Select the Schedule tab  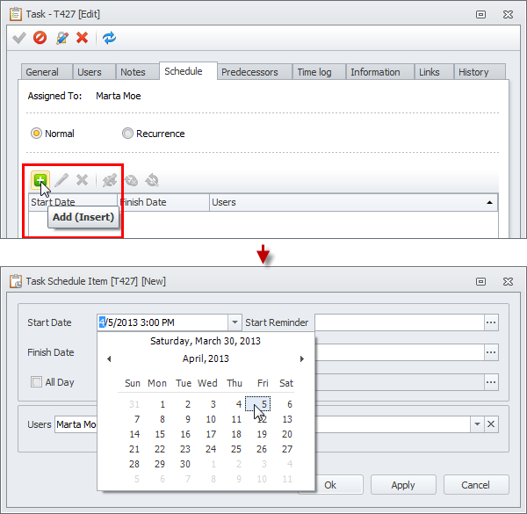click(x=188, y=71)
